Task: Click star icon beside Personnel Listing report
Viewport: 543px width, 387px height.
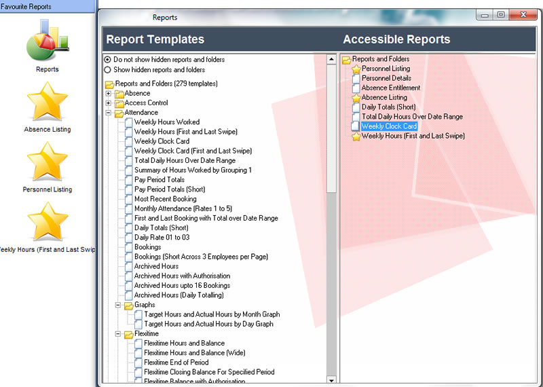Action: pyautogui.click(x=356, y=69)
